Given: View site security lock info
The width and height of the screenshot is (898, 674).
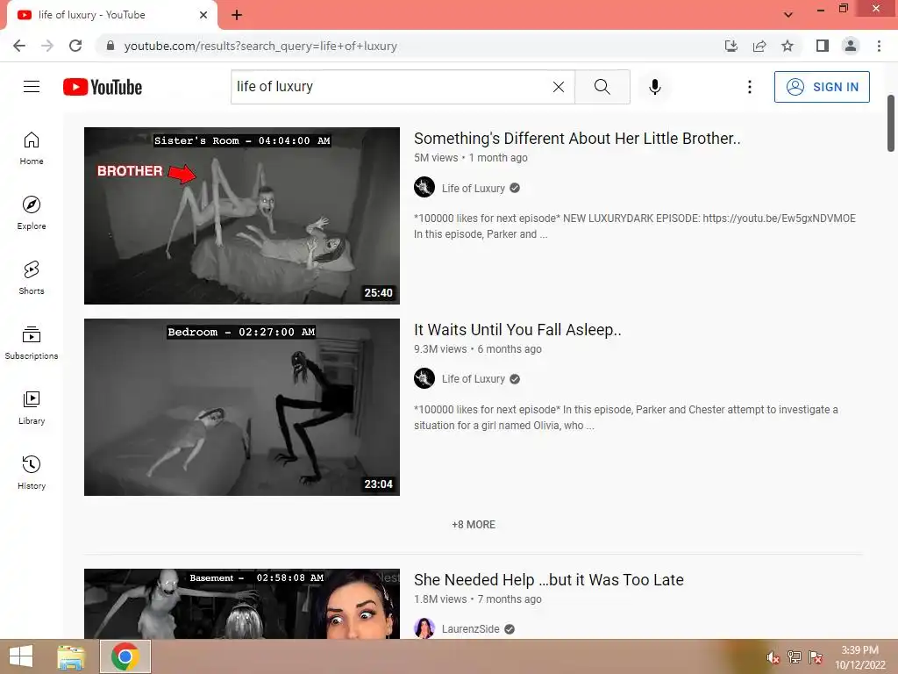Looking at the screenshot, I should click(110, 46).
